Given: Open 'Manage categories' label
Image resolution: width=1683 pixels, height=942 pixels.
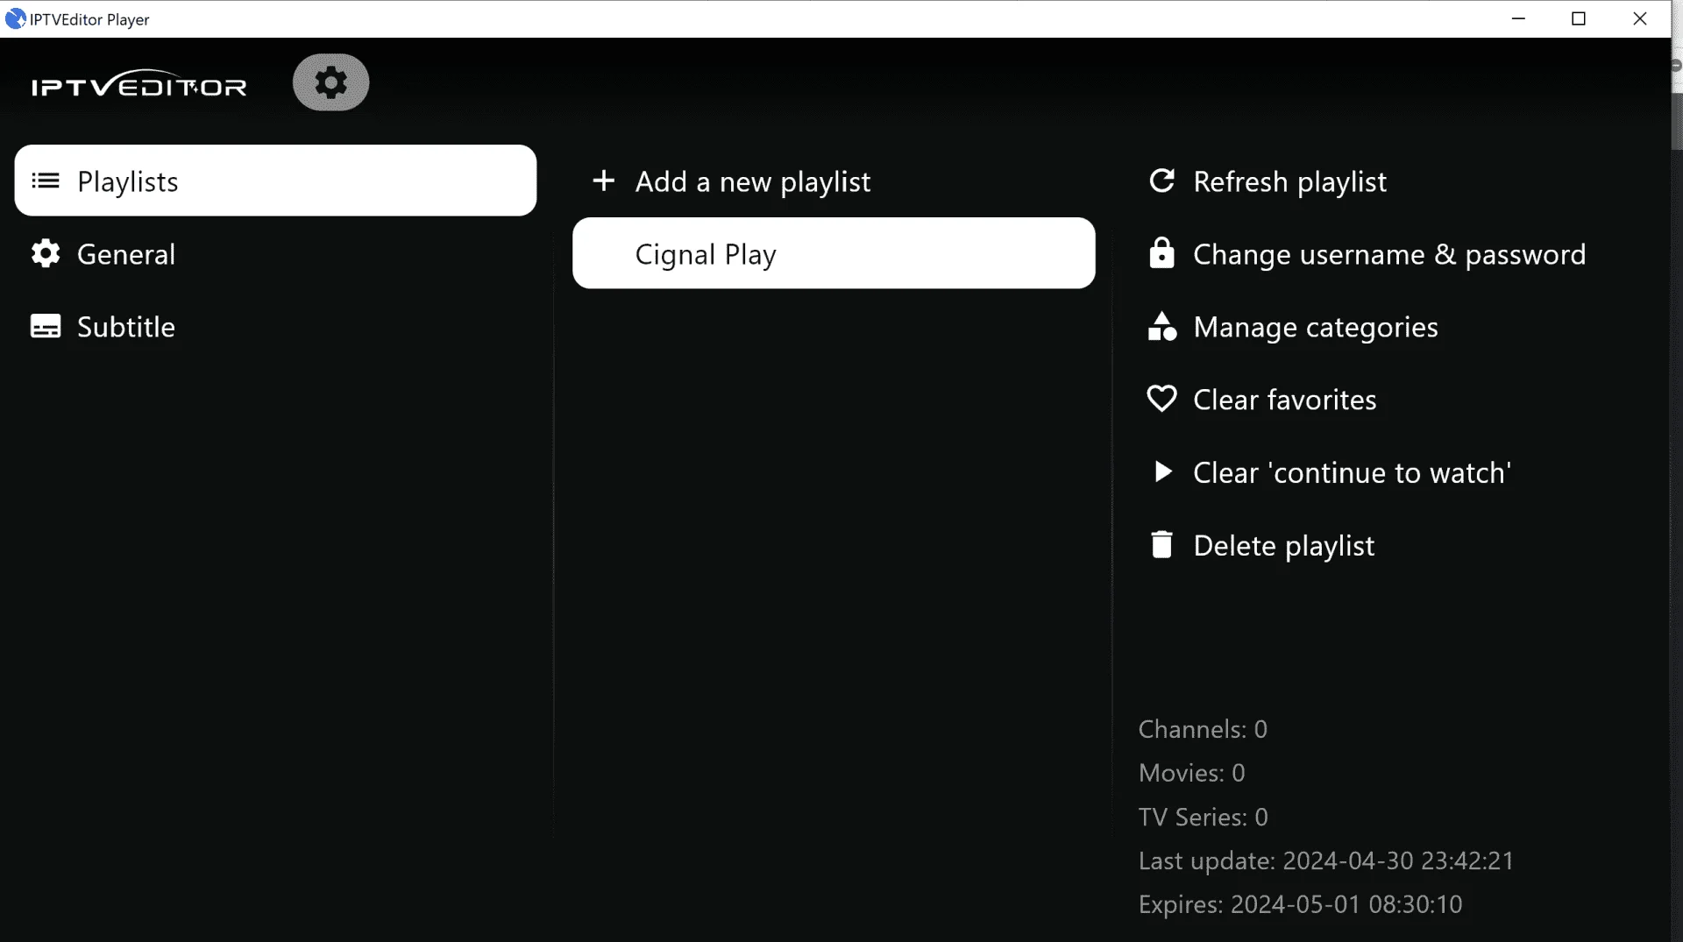Looking at the screenshot, I should point(1316,327).
